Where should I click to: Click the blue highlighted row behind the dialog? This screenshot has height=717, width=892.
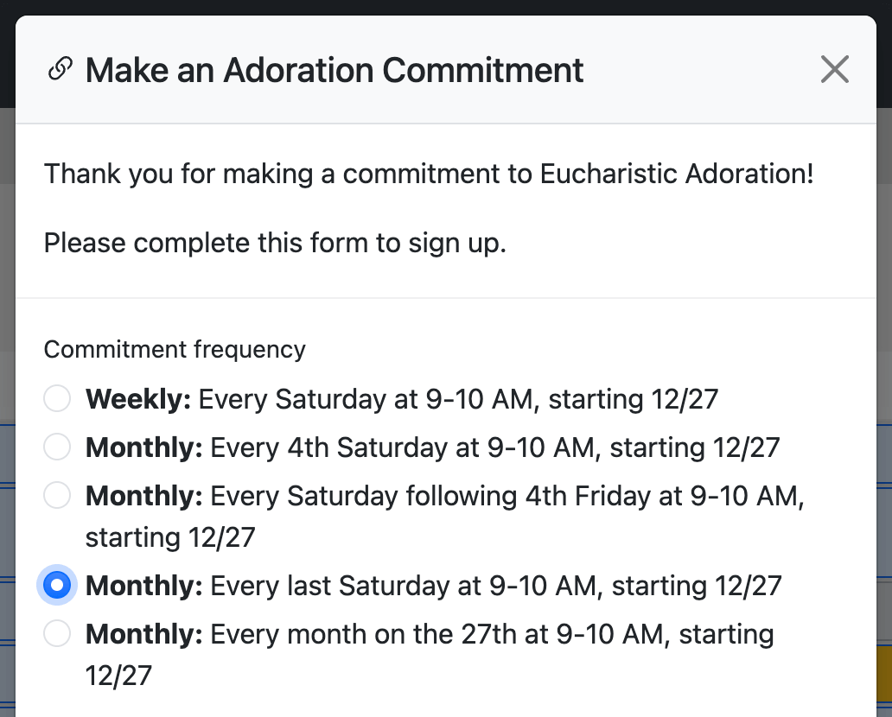click(x=7, y=449)
